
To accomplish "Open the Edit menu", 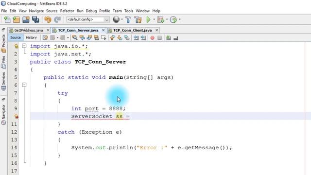I will coord(13,11).
